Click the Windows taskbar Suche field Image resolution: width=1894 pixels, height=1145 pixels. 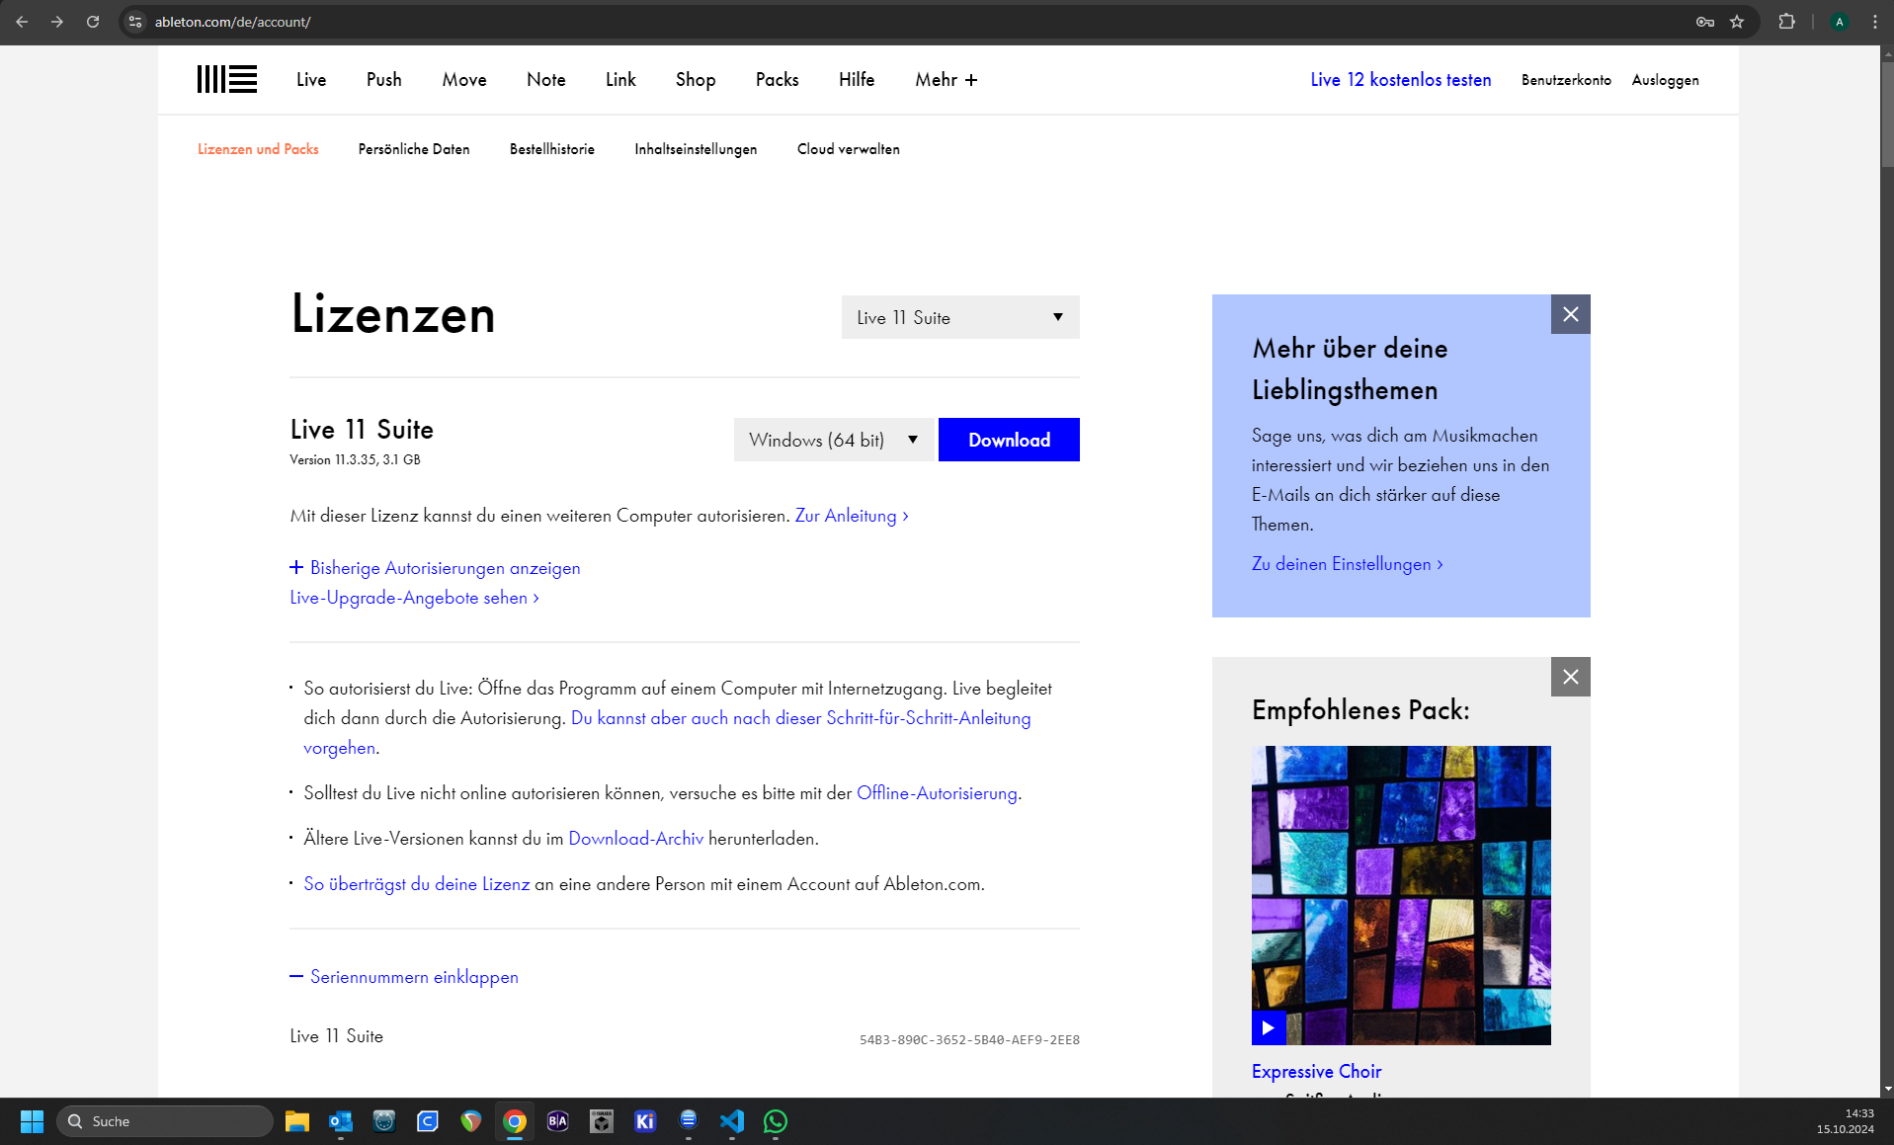(x=165, y=1121)
